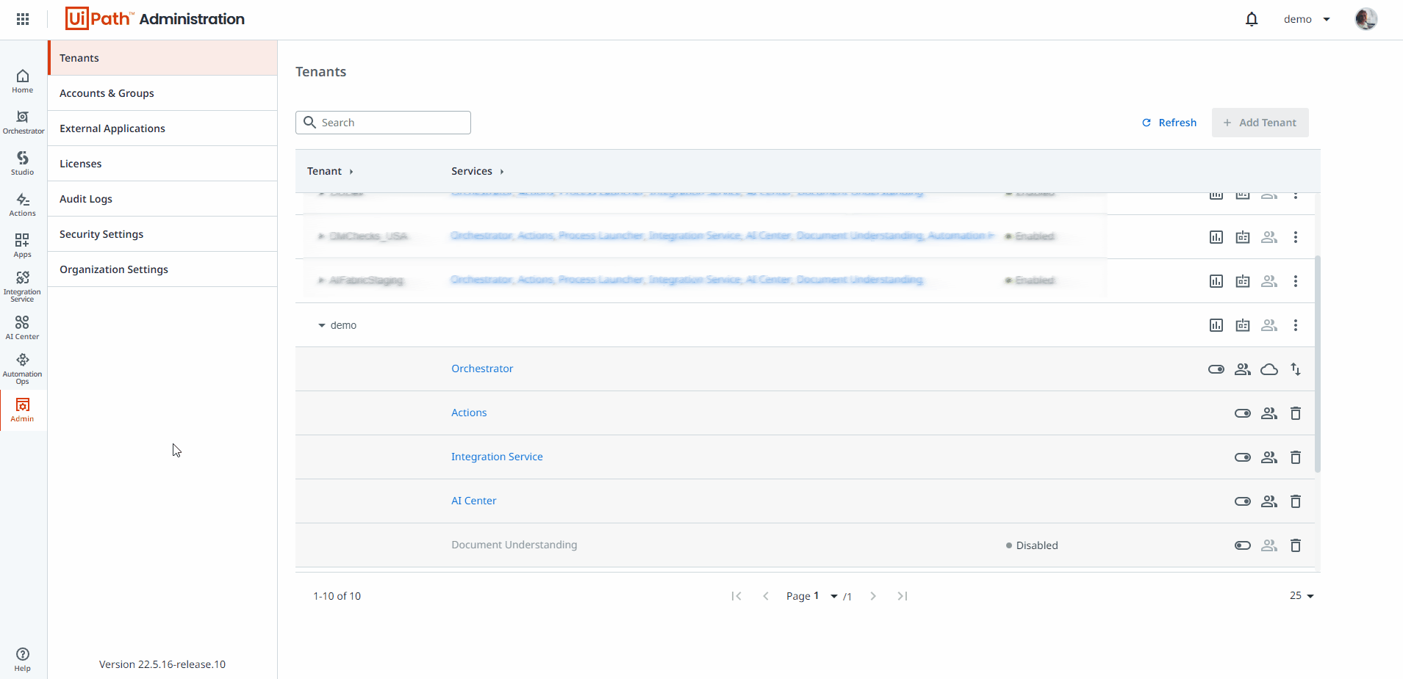
Task: Click the cloud icon in the Orchestrator row
Action: coord(1269,369)
